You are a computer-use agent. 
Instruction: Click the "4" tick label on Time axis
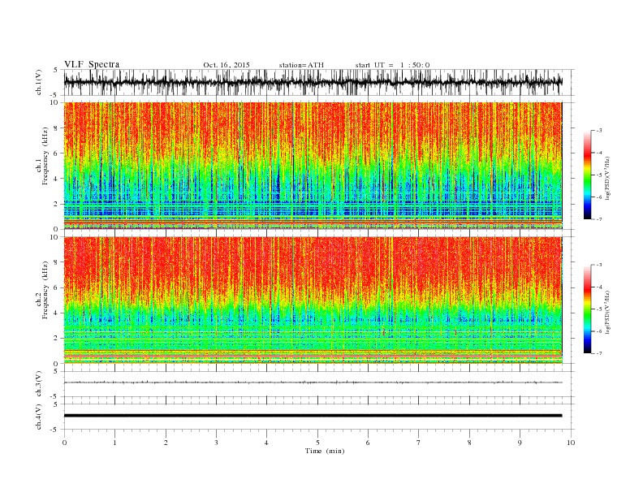266,443
